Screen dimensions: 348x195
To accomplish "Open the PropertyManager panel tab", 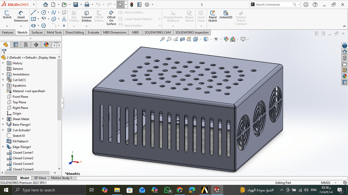I will point(16,45).
